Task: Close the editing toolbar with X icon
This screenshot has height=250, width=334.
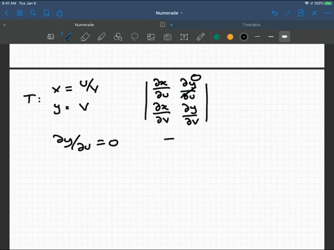Action: coord(314,13)
